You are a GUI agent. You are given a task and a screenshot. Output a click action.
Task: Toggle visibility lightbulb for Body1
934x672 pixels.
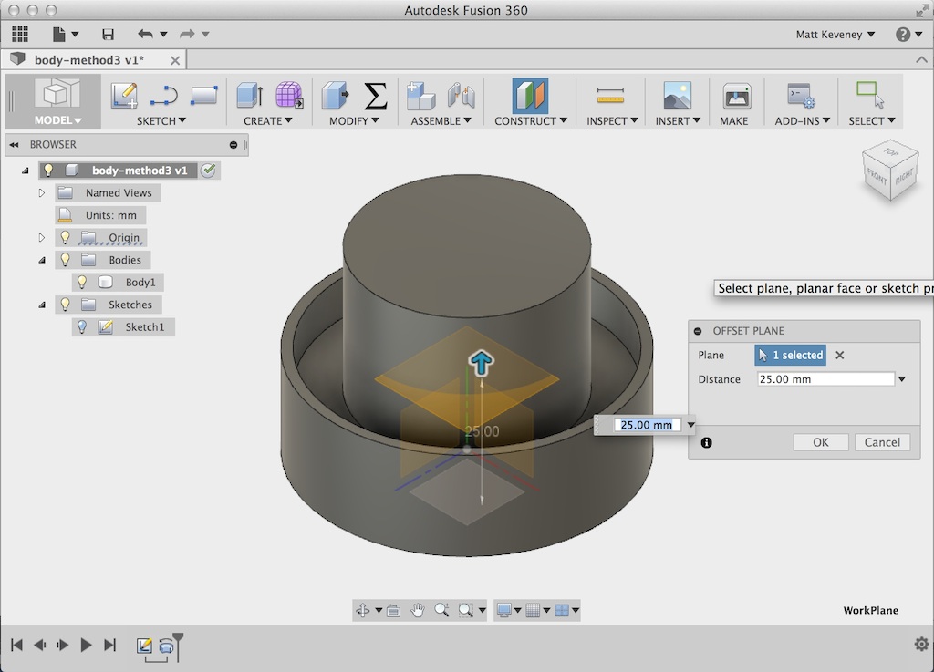pos(82,283)
